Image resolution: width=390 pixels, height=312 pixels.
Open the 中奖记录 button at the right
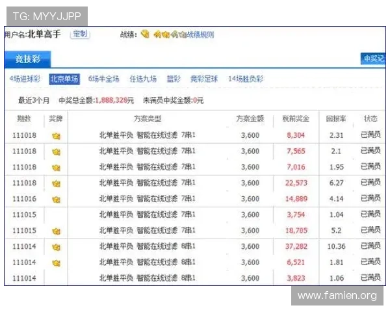[x=373, y=58]
